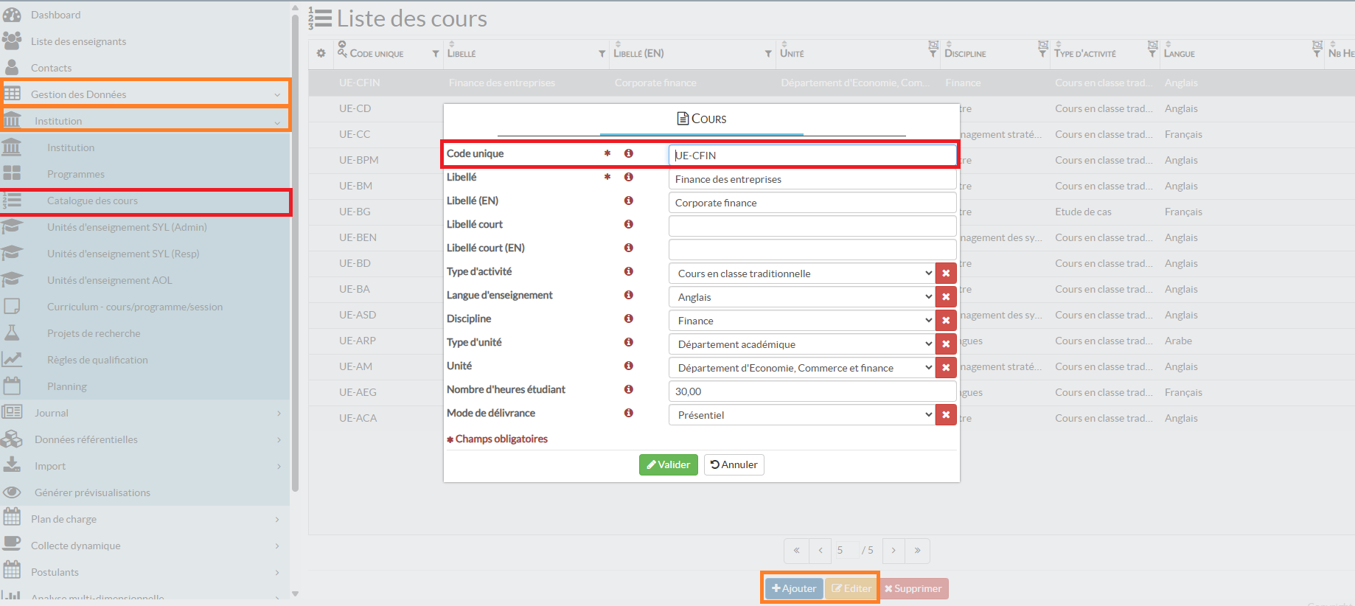Open Programmes from the sidebar menu
The height and width of the screenshot is (606, 1355).
point(75,174)
